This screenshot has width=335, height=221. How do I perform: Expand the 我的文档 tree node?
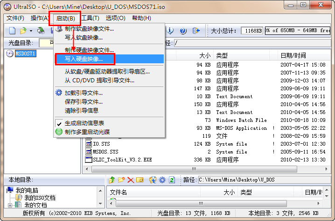point(10,205)
